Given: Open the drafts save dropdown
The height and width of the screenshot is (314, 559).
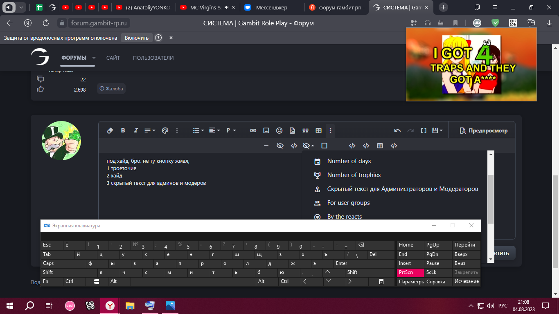Looking at the screenshot, I should tap(437, 130).
